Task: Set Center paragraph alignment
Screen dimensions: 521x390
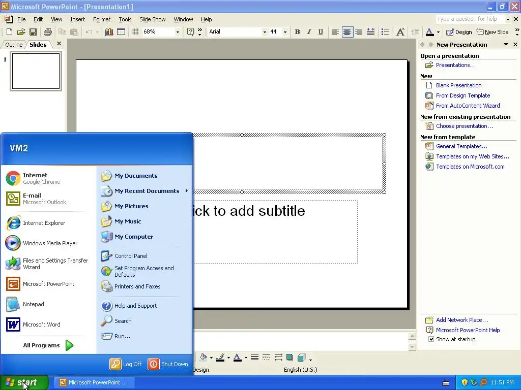Action: click(347, 32)
